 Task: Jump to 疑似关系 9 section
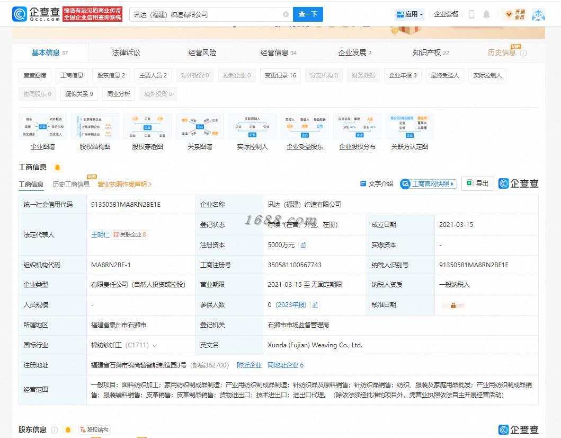point(79,94)
